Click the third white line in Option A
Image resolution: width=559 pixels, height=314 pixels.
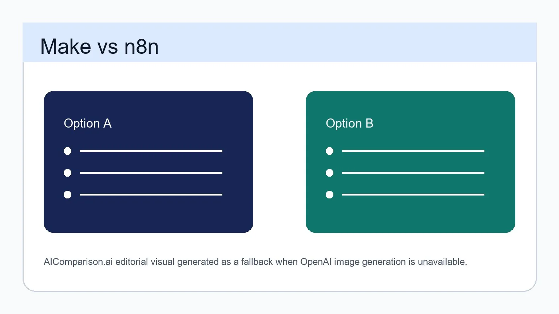(151, 194)
